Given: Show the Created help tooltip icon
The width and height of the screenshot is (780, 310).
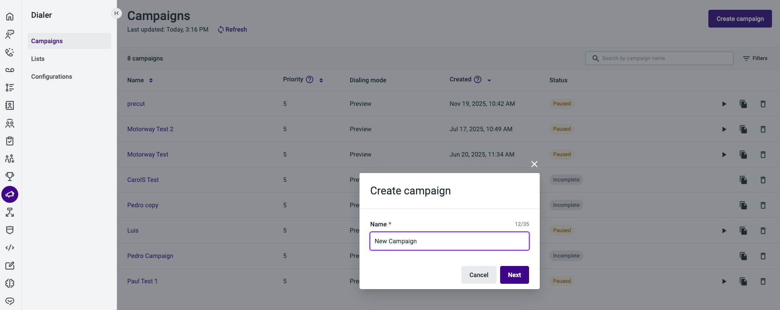Looking at the screenshot, I should (x=478, y=80).
